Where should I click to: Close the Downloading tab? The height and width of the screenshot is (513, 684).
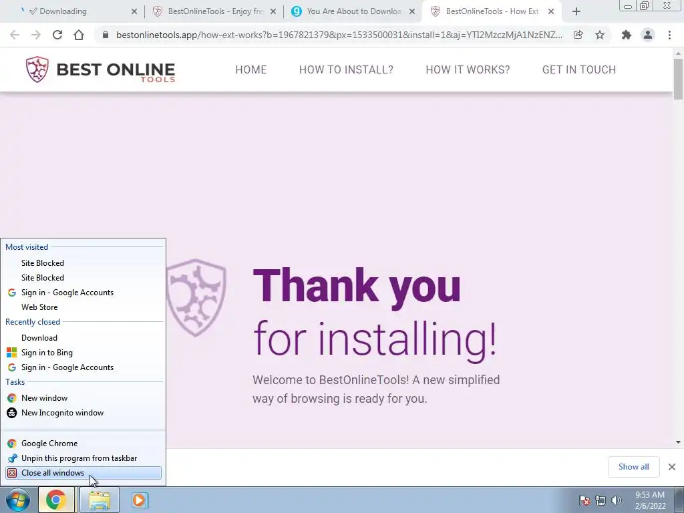[x=134, y=12]
